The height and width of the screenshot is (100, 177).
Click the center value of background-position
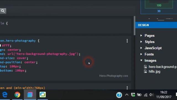tap(30, 62)
